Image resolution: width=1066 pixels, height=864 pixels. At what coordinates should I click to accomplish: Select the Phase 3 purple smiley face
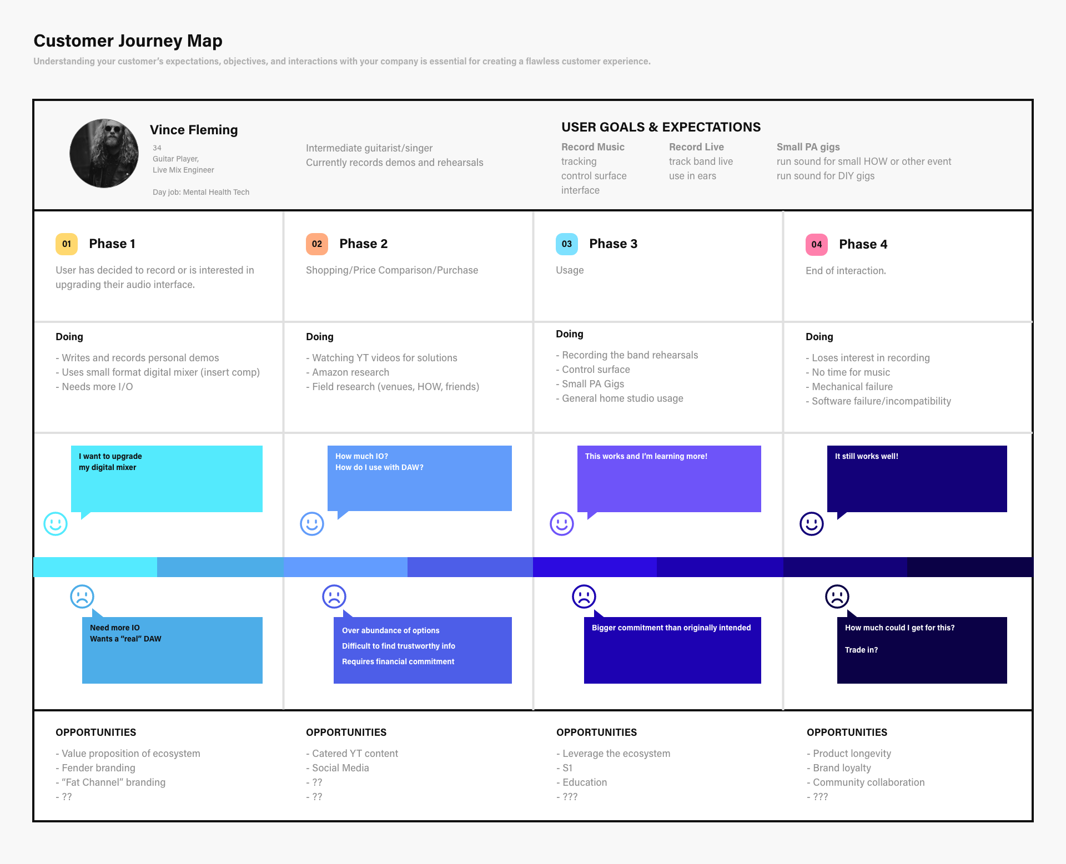click(x=562, y=524)
